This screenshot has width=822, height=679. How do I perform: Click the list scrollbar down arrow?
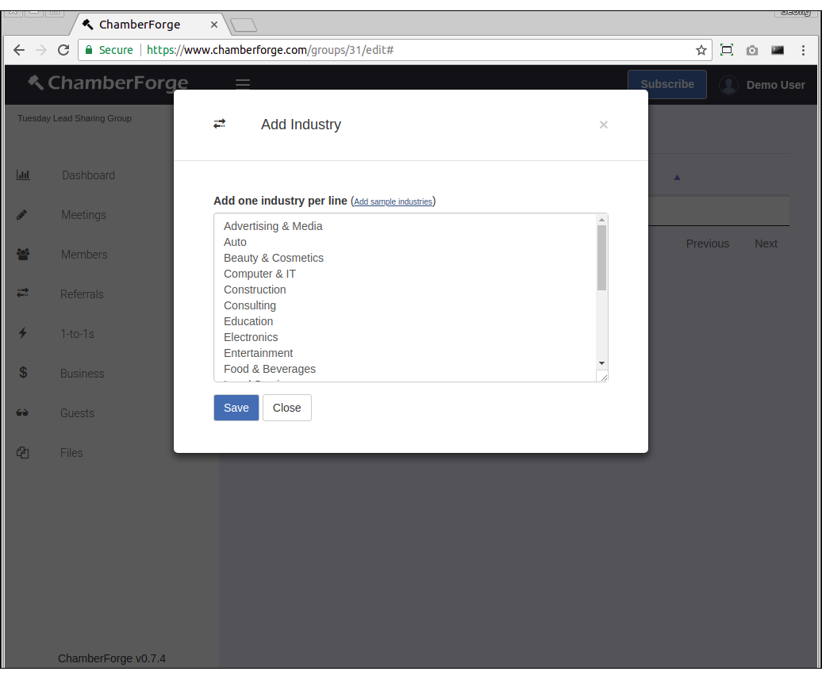tap(601, 363)
